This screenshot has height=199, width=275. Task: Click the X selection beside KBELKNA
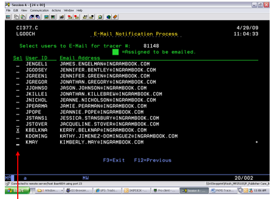[x=18, y=130]
